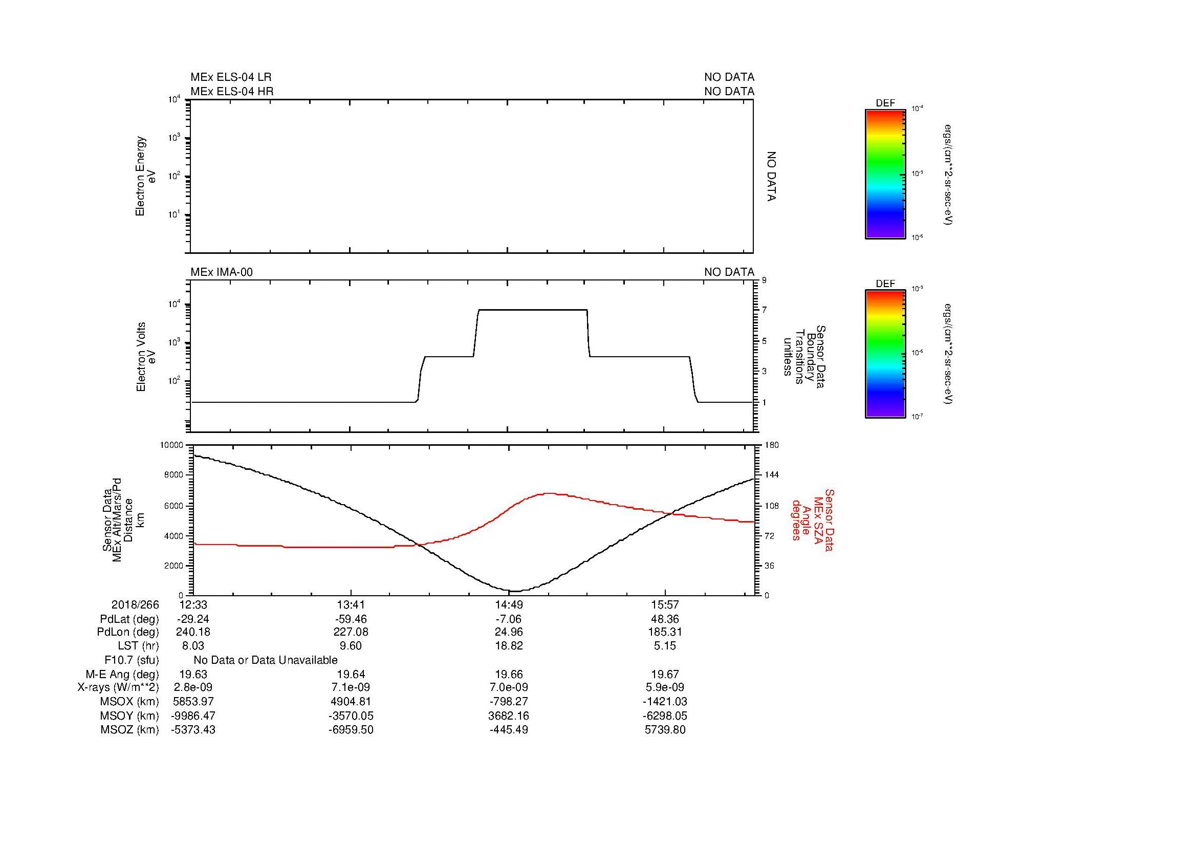The height and width of the screenshot is (846, 1197).
Task: Click the MEx ELS-04 LR label
Action: coord(230,77)
